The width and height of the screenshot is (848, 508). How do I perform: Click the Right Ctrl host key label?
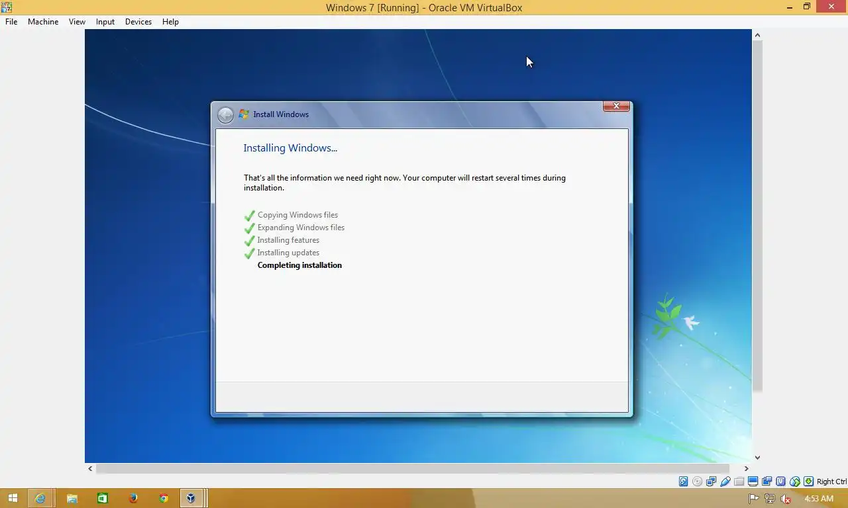coord(831,482)
